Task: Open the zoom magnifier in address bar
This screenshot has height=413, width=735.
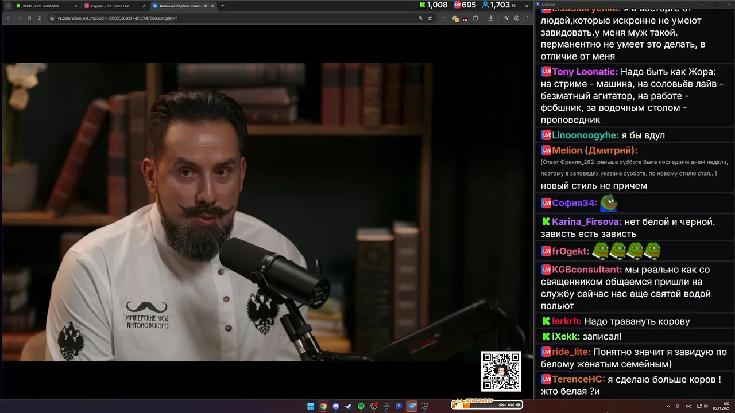Action: click(x=421, y=18)
